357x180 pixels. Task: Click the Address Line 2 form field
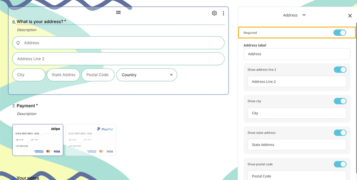(x=118, y=59)
